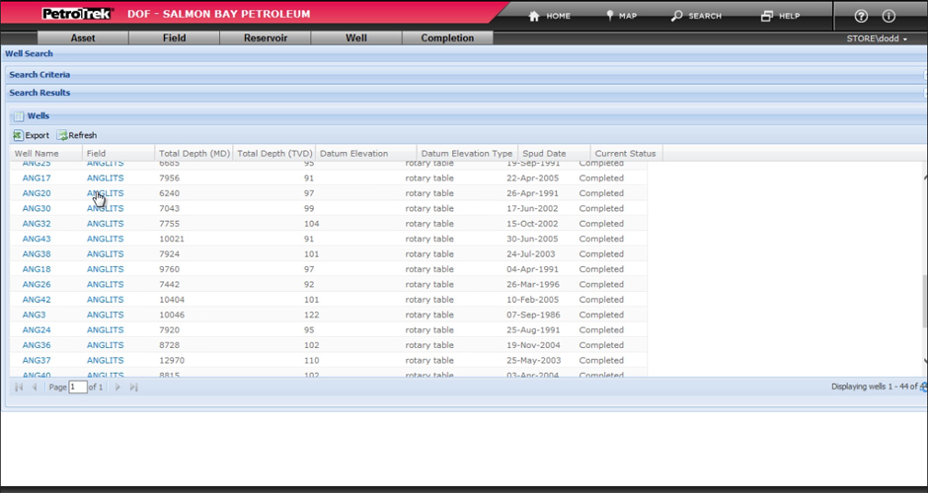This screenshot has height=493, width=928.
Task: Click the question mark icon
Action: [861, 17]
